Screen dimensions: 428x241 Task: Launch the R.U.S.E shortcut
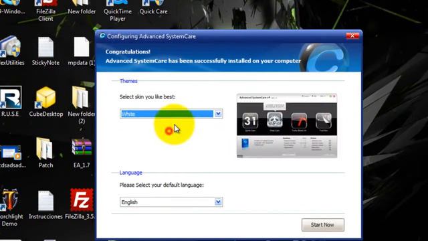click(11, 102)
